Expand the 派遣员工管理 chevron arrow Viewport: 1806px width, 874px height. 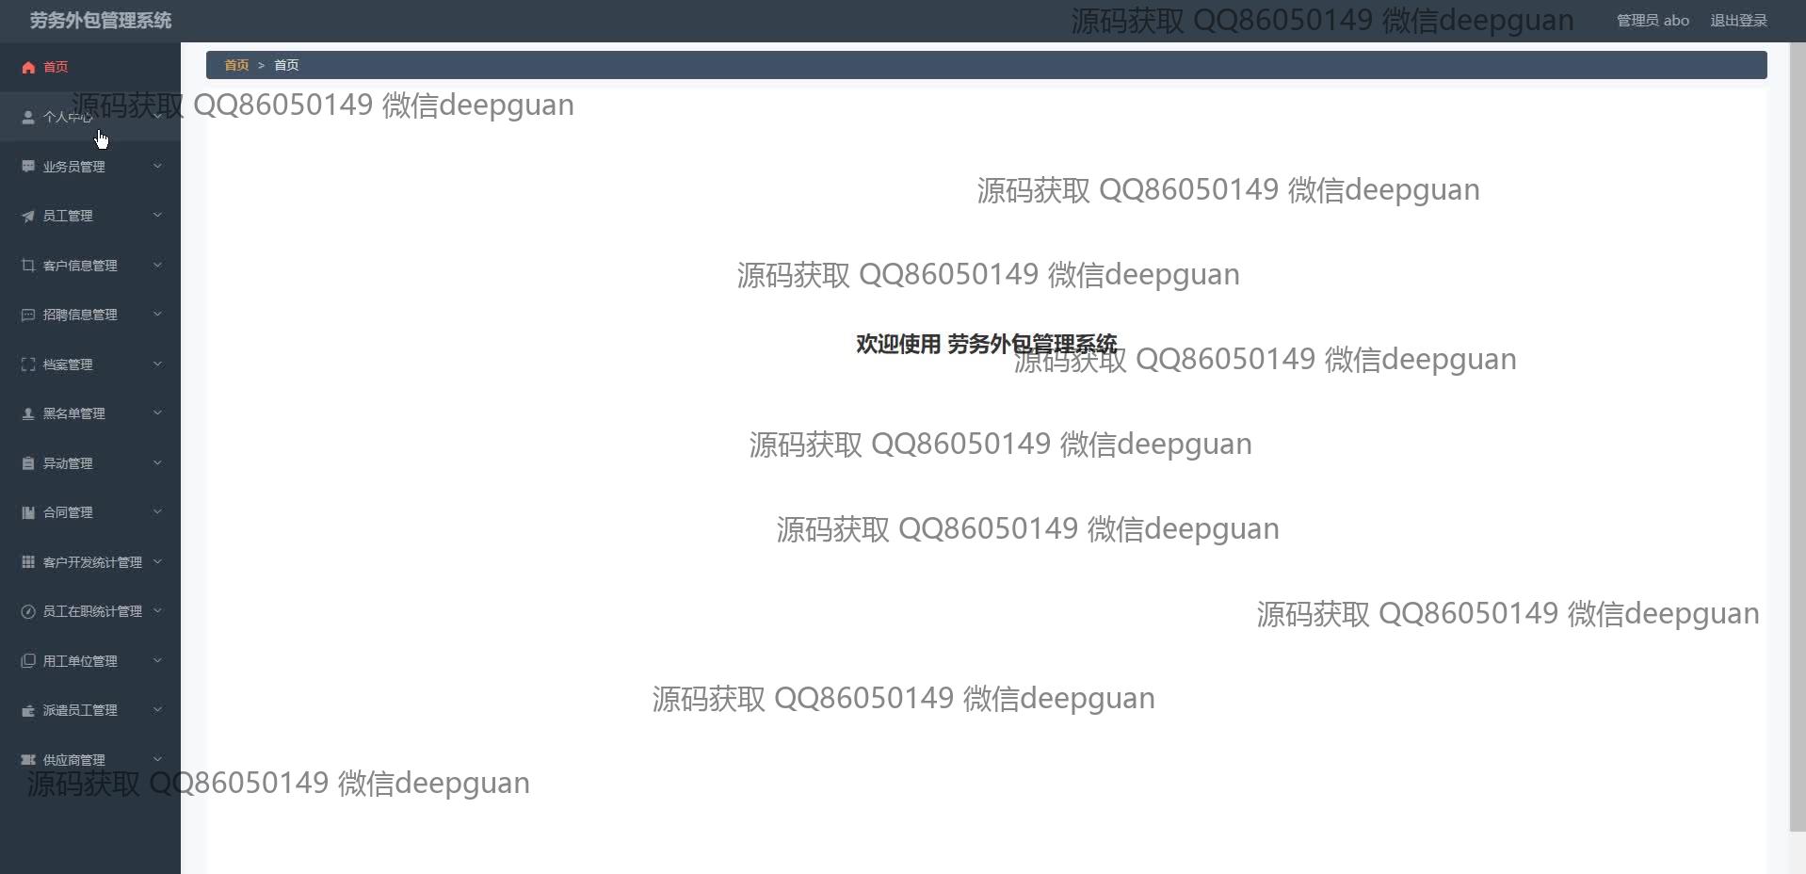coord(157,709)
